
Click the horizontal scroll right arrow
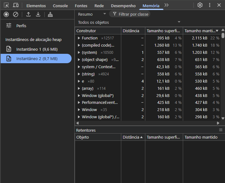coord(218,123)
